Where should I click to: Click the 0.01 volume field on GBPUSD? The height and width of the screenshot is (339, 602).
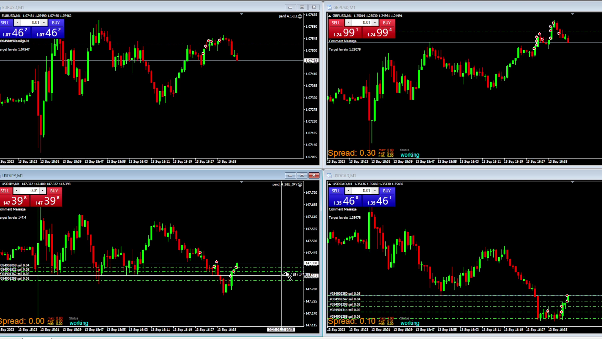[x=362, y=23]
